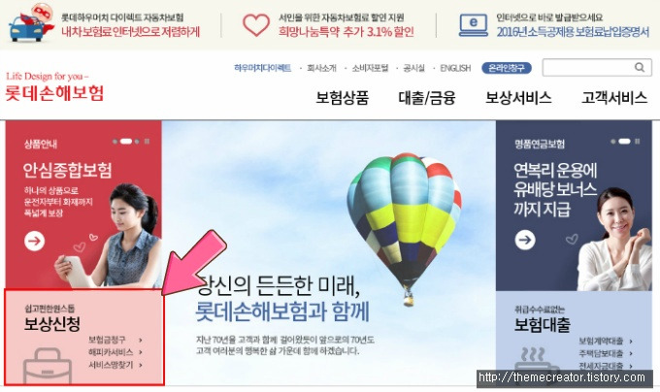Open the 보험상품 menu

click(343, 98)
